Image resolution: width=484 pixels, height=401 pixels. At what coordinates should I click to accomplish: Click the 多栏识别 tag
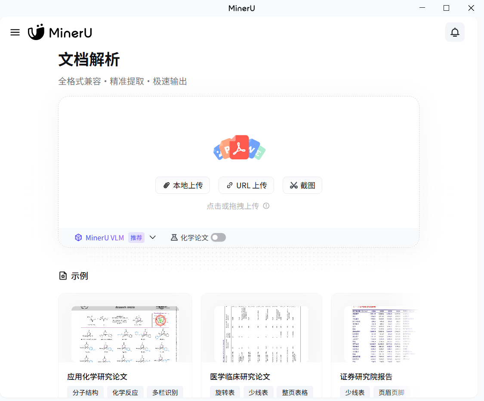[165, 392]
